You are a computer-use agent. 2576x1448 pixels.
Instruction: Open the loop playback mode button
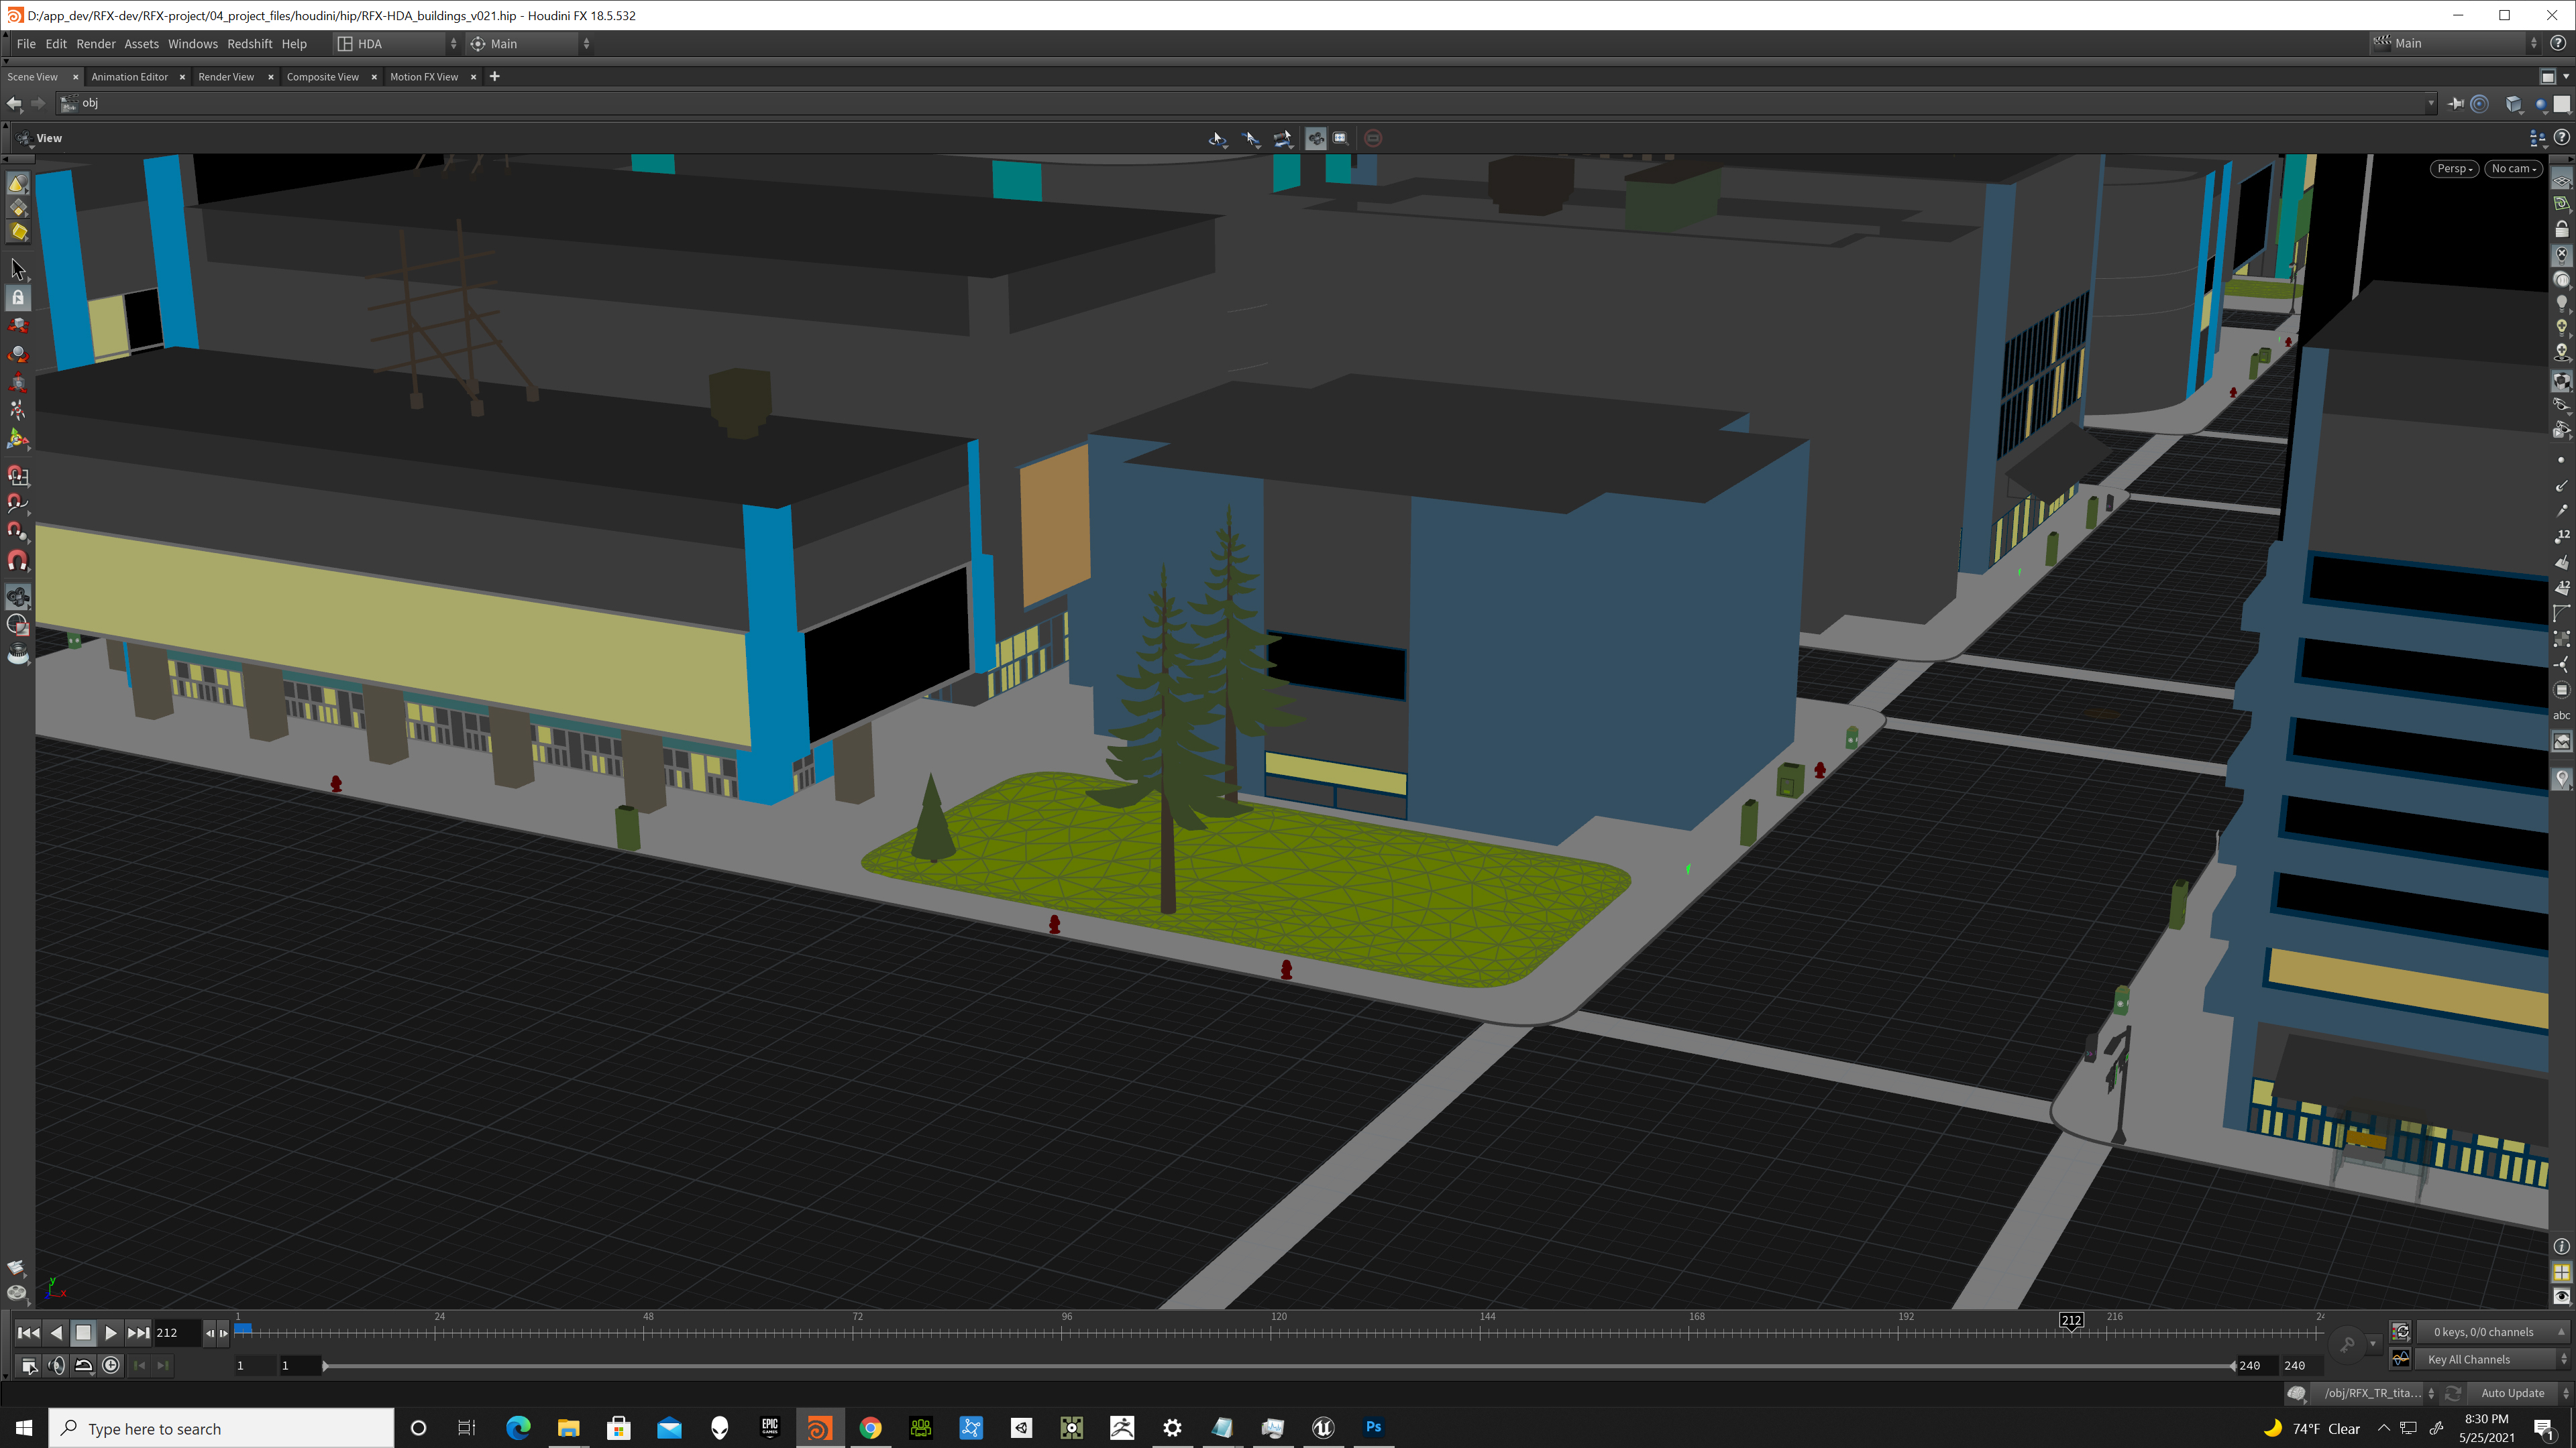[x=84, y=1366]
